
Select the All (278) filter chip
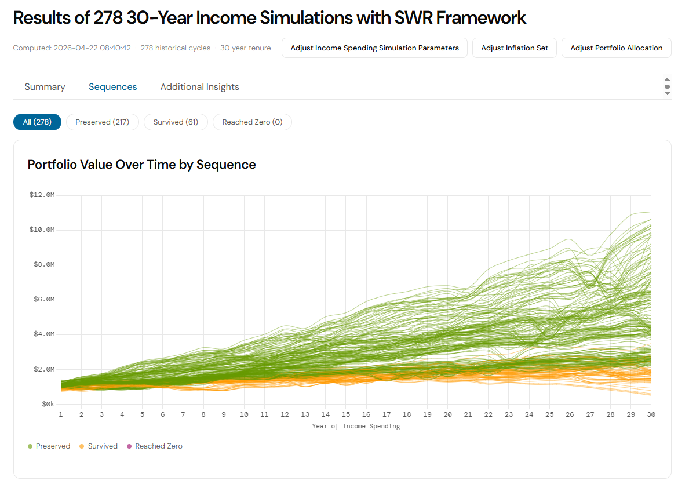point(37,122)
